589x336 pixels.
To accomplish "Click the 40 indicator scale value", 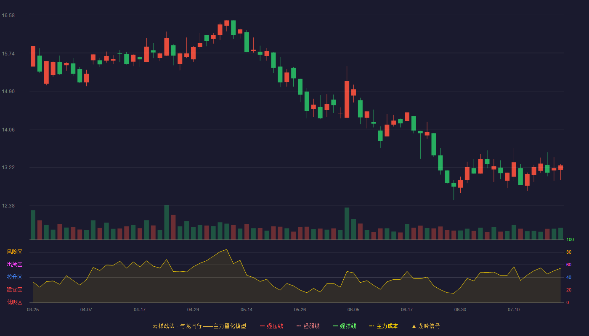I will (569, 278).
